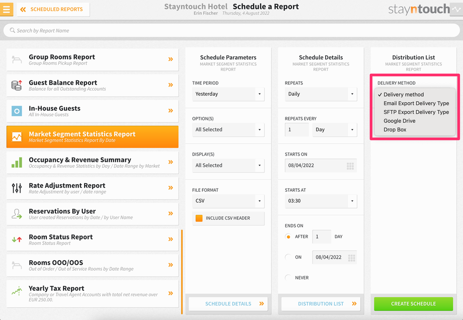
Task: Click the Rooms OOO/OOS bed icon
Action: 17,265
